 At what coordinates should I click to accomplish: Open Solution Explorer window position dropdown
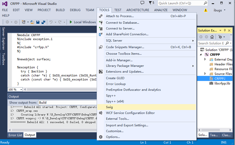click(x=220, y=30)
